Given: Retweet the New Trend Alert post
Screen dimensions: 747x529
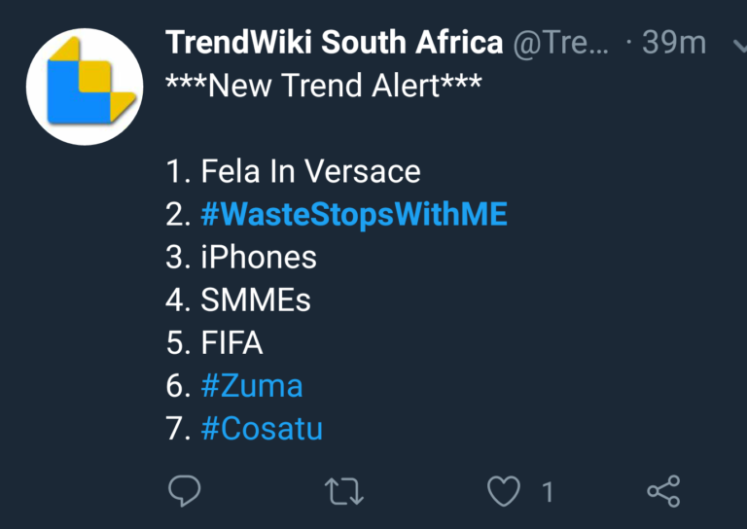Looking at the screenshot, I should click(x=343, y=492).
